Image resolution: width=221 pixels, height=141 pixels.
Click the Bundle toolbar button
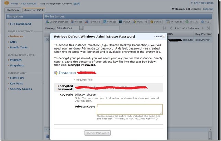156,22
